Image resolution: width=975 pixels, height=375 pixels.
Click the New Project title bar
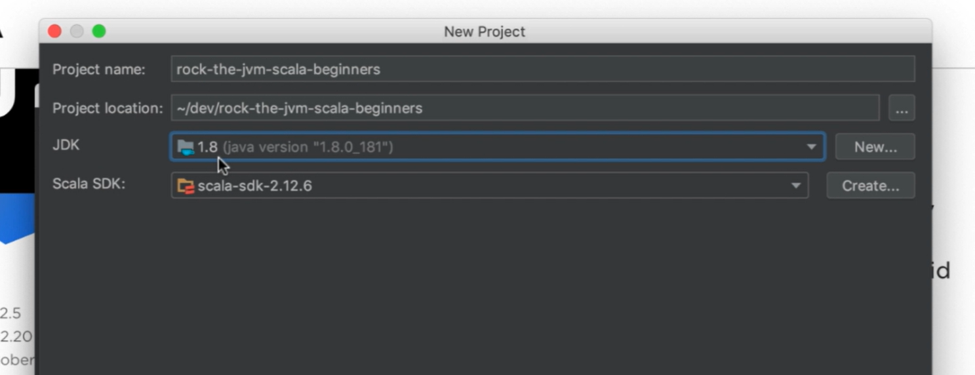coord(485,31)
